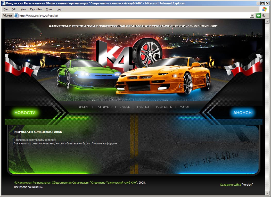271x197 pixels.
Task: Click the page icon in address bar
Action: coord(17,15)
